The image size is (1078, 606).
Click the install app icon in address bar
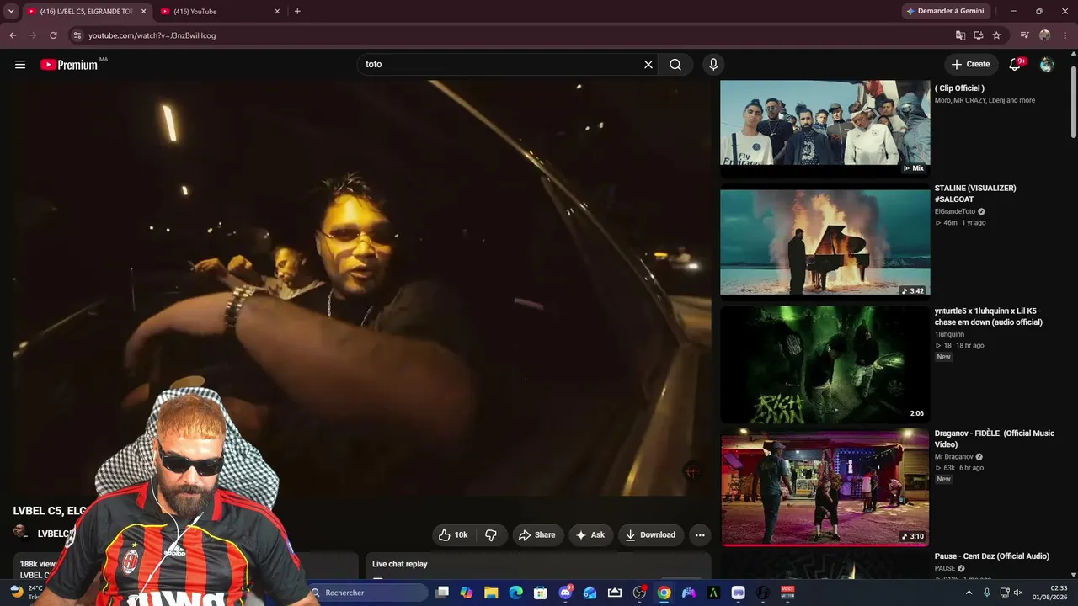[x=979, y=35]
